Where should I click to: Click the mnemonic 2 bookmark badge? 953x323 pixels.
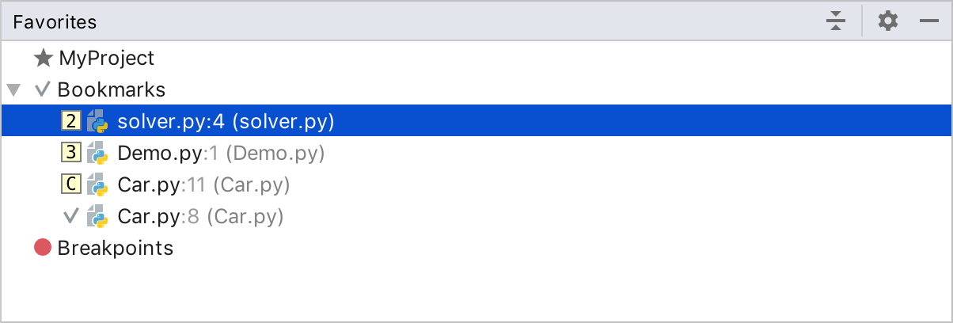(70, 121)
